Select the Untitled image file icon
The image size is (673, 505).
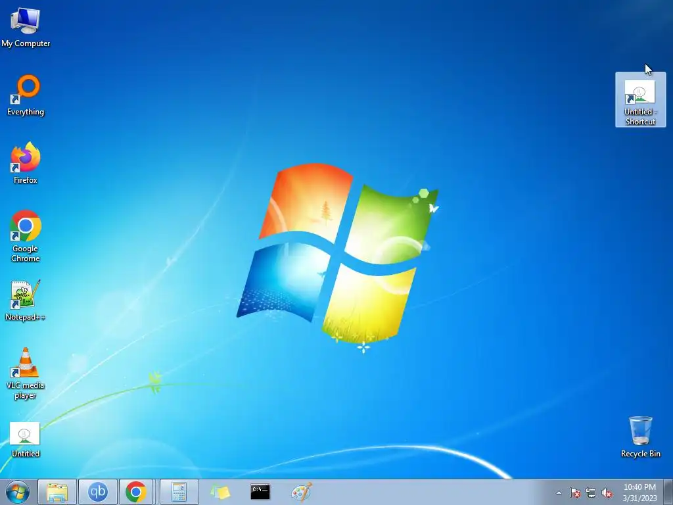(x=26, y=440)
